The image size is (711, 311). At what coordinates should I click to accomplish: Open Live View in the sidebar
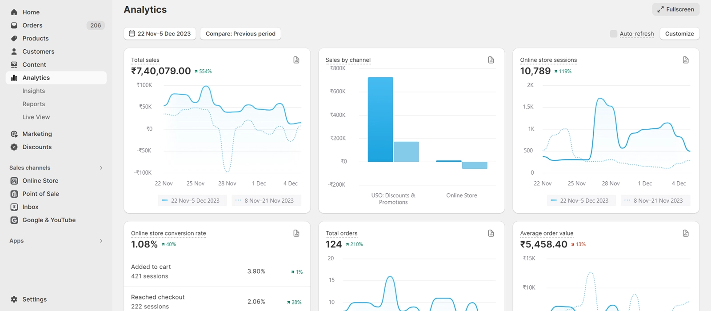pos(36,117)
